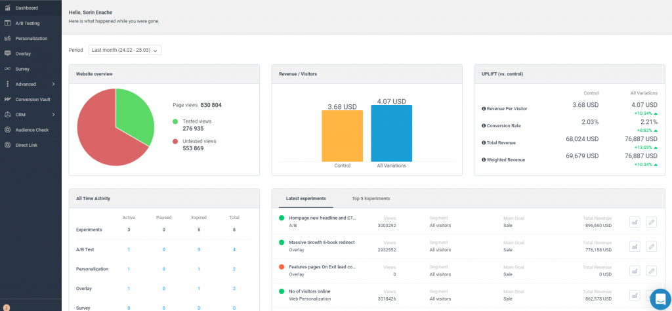
Task: Edit the Massive Growth E-book redirect experiment
Action: 651,246
